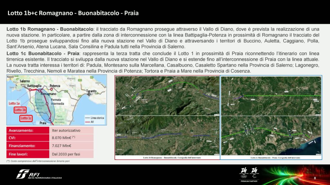Click the Finanziamento 7.027 Mln€ value cell

[x=72, y=146]
